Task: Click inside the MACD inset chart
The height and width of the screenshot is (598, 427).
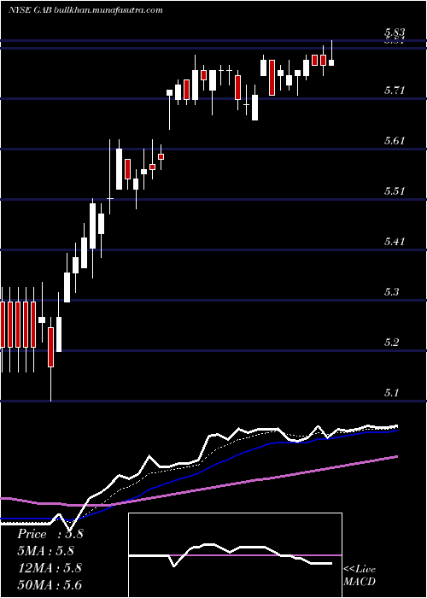Action: click(235, 555)
